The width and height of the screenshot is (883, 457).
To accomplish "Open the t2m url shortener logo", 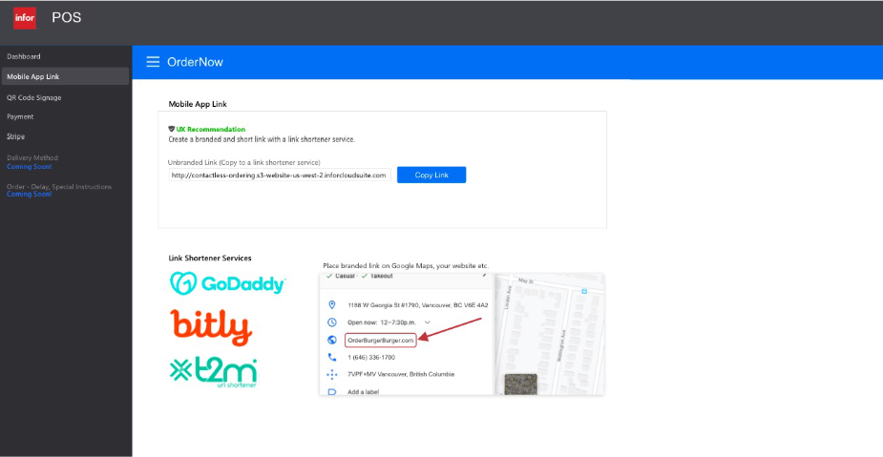I will pos(213,371).
